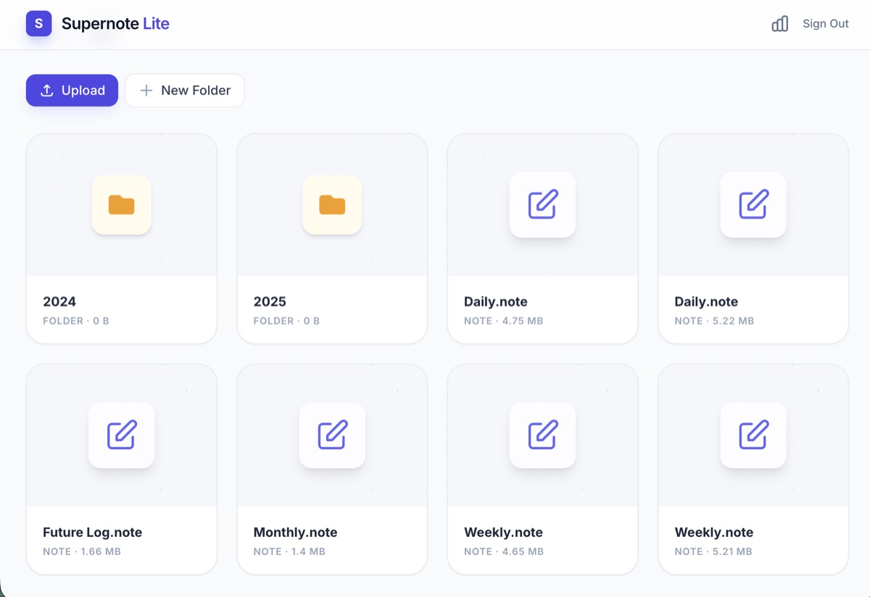This screenshot has height=597, width=870.
Task: Click the "2025" folder name
Action: 270,301
